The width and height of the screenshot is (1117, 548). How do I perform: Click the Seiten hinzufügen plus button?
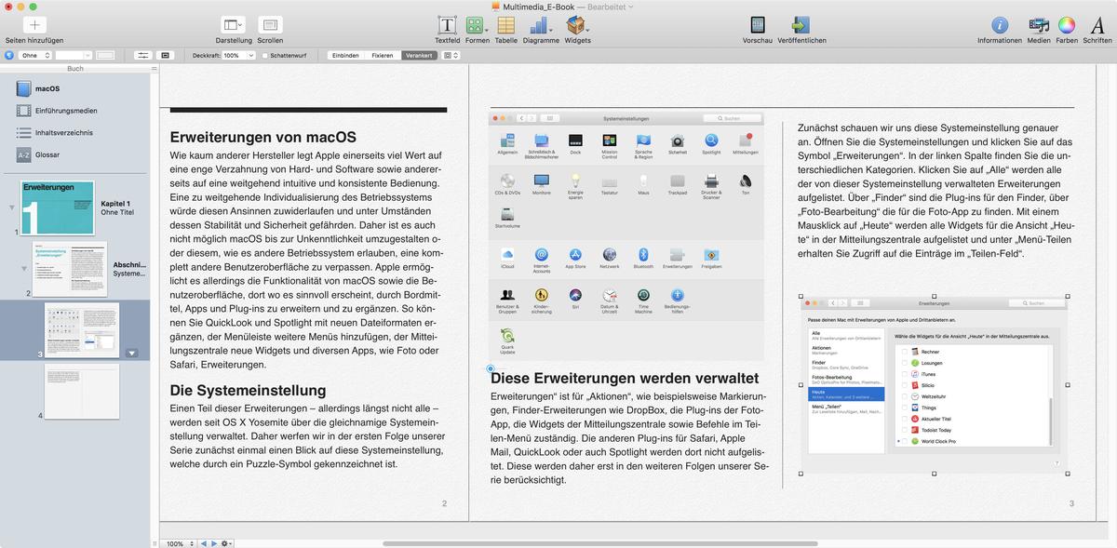[34, 25]
